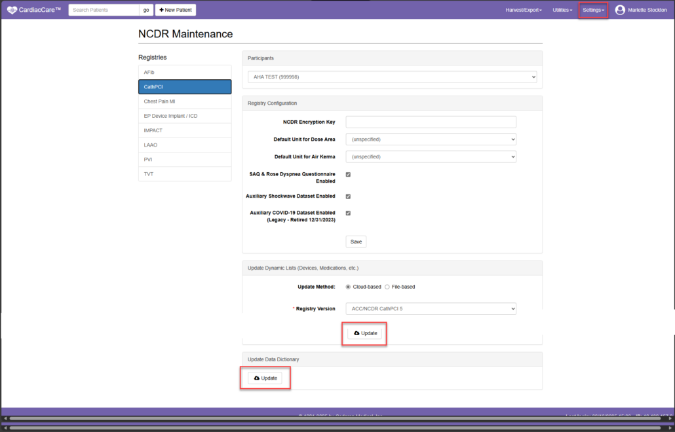Click the Registry Configuration panel header
Image resolution: width=675 pixels, height=432 pixels.
tap(392, 103)
